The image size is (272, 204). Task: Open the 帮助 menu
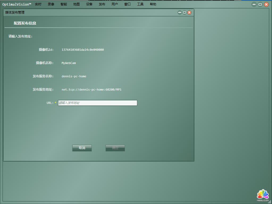[x=153, y=4]
